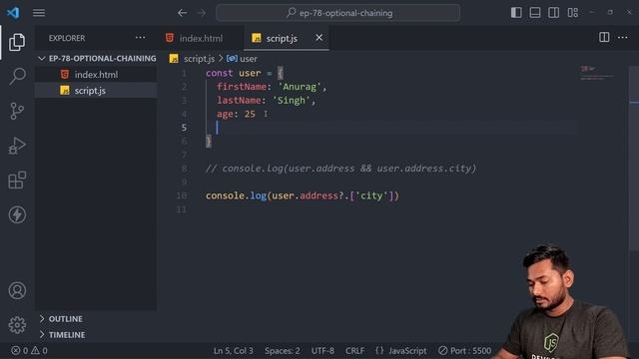This screenshot has height=359, width=639.
Task: Change indentation via Spaces: 2
Action: [282, 350]
